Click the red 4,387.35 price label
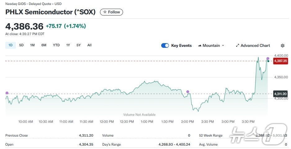The image size is (291, 149). (x=280, y=61)
